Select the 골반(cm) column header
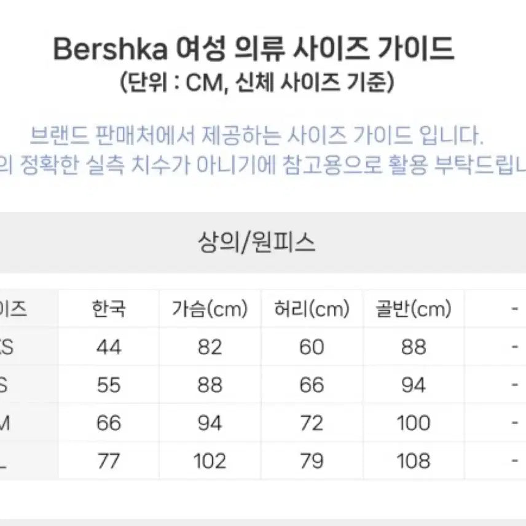 click(x=414, y=308)
